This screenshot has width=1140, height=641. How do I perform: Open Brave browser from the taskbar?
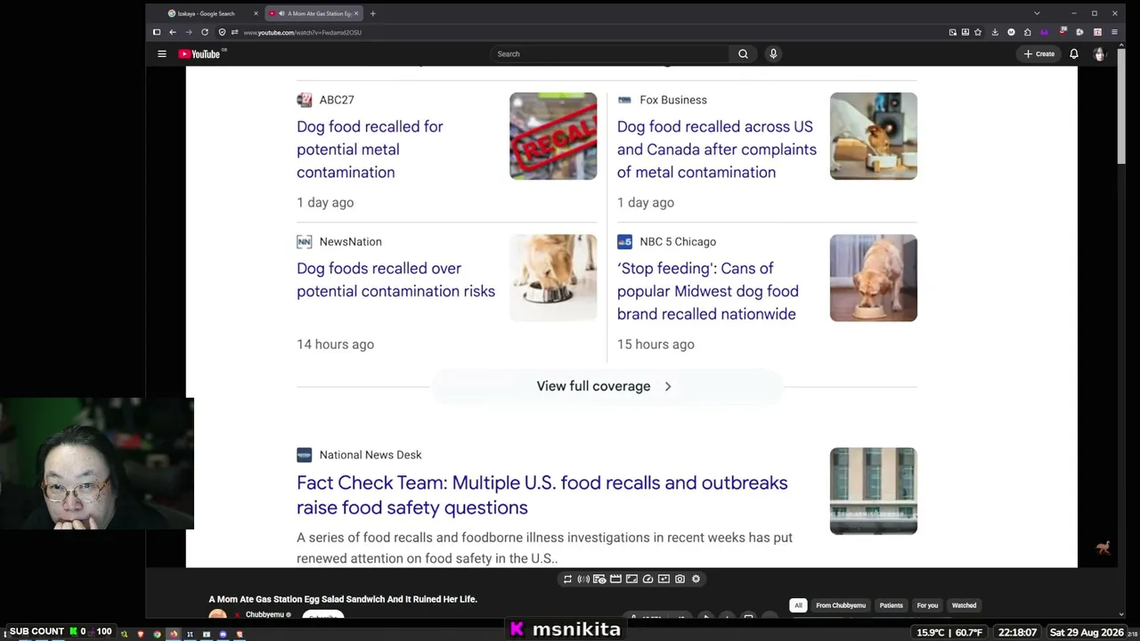click(x=140, y=635)
